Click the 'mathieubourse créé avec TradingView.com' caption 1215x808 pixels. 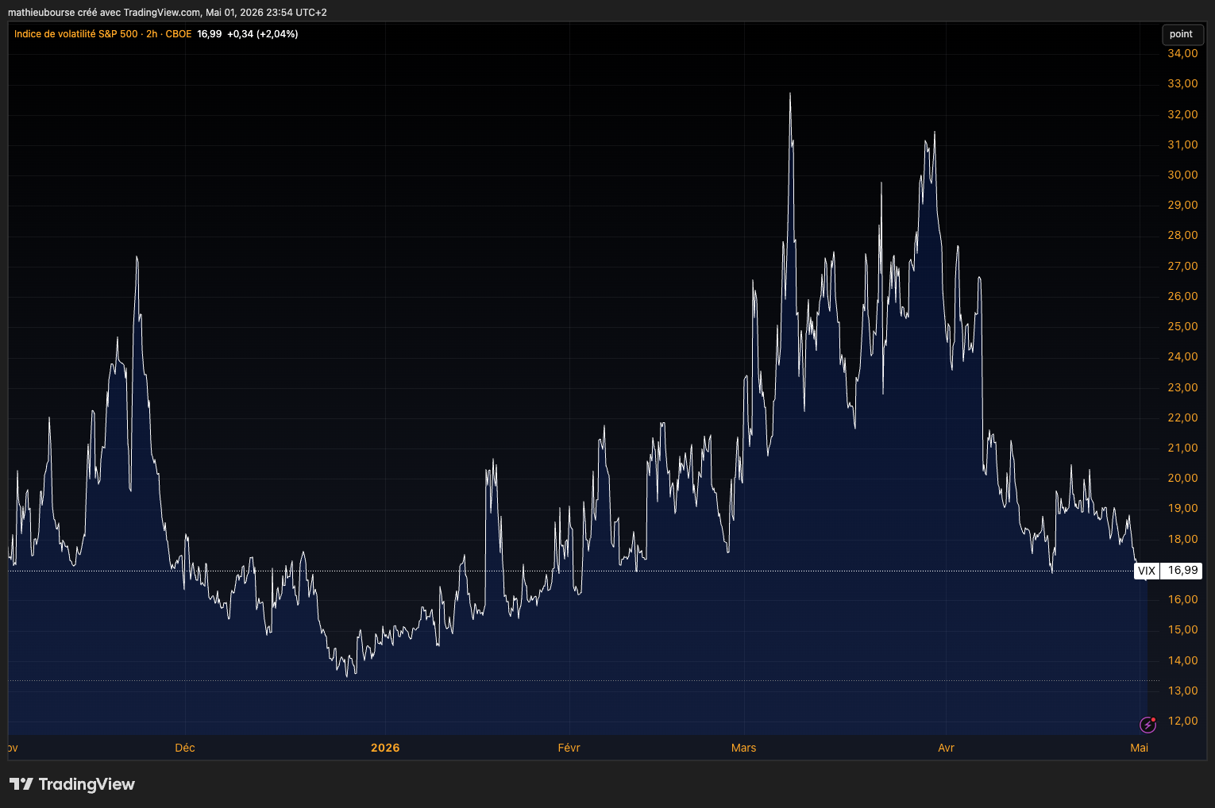pyautogui.click(x=104, y=13)
